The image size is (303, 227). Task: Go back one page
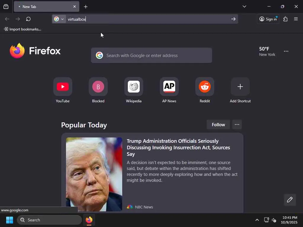pos(7,19)
